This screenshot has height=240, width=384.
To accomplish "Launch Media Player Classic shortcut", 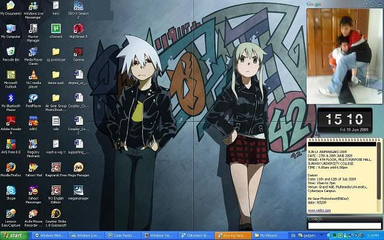I will click(x=34, y=56).
